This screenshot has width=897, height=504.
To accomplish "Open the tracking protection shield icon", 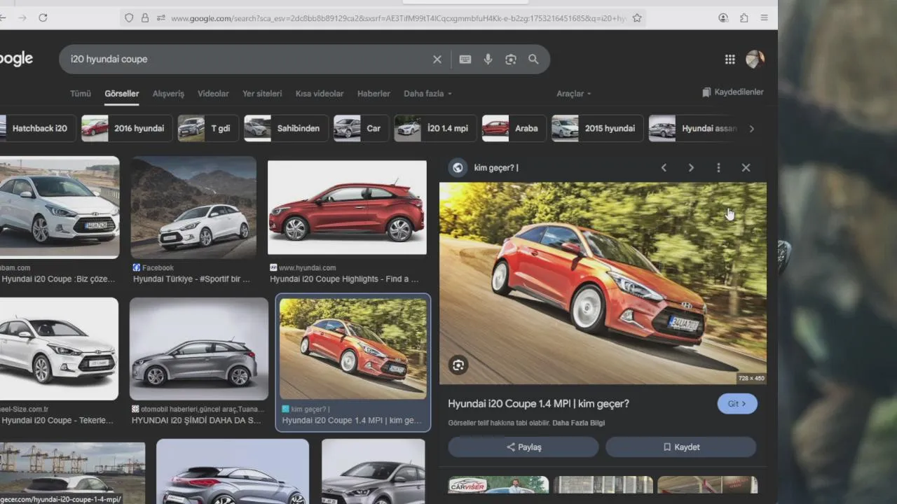I will pos(129,18).
